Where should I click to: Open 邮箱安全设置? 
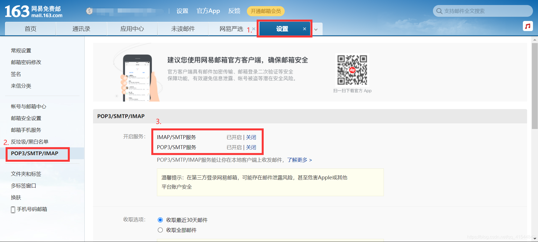click(x=26, y=118)
